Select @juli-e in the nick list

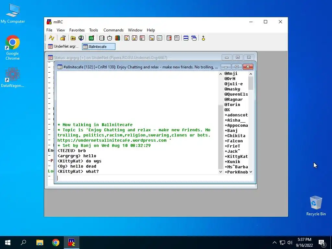coord(233,84)
